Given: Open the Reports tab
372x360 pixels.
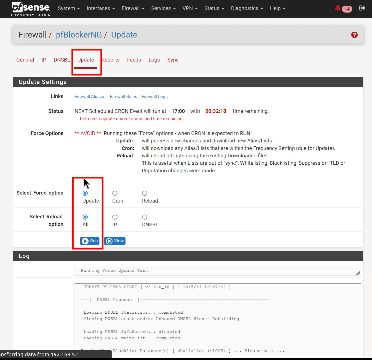Looking at the screenshot, I should (x=111, y=60).
